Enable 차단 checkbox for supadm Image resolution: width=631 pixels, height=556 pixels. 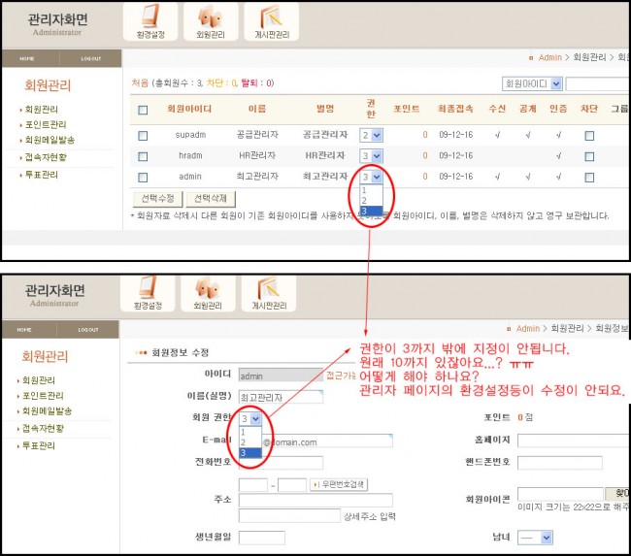pyautogui.click(x=589, y=136)
